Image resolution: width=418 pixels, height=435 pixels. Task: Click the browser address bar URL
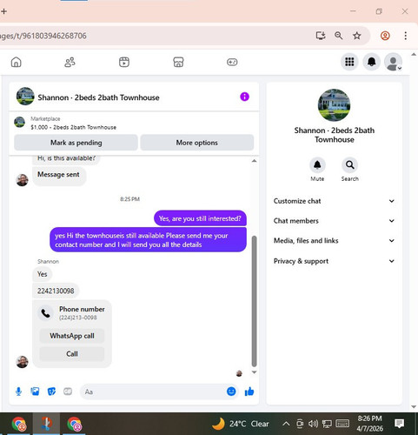pos(43,36)
